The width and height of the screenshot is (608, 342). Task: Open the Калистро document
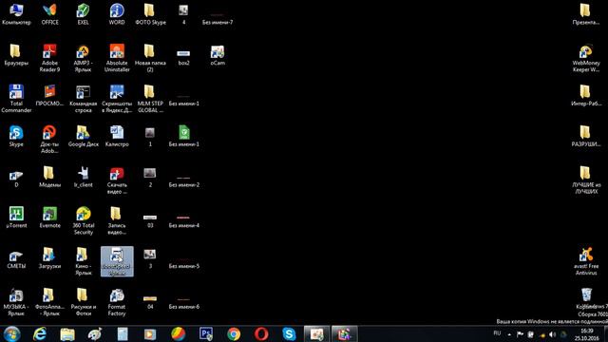(x=117, y=136)
